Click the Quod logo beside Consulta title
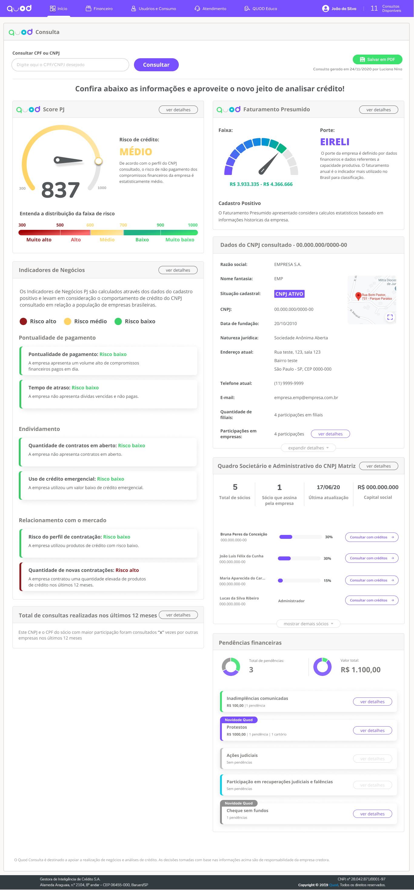The image size is (414, 890). click(20, 32)
